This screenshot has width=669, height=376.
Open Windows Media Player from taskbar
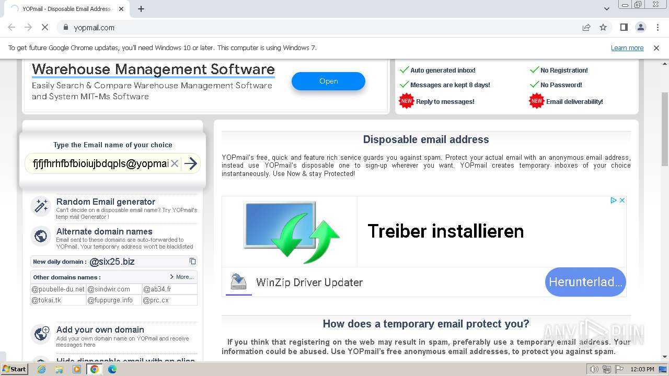77,369
